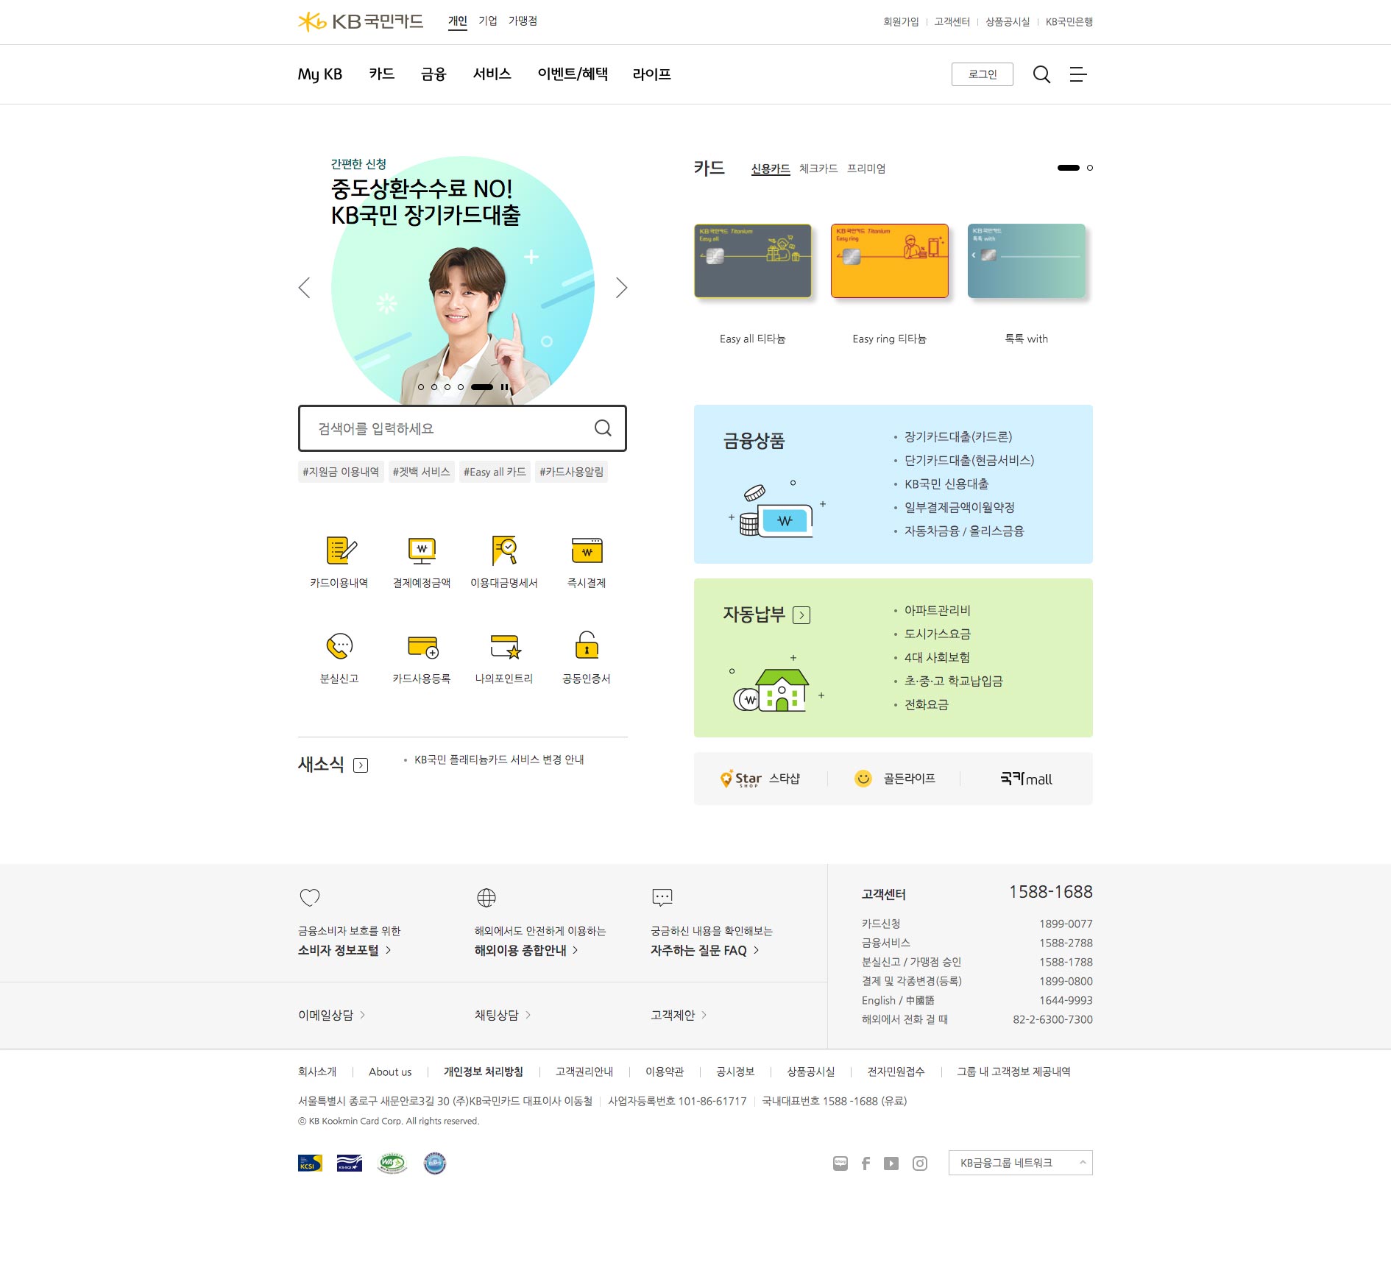The width and height of the screenshot is (1391, 1268).
Task: Open the 결제예정금액 icon
Action: 422,551
